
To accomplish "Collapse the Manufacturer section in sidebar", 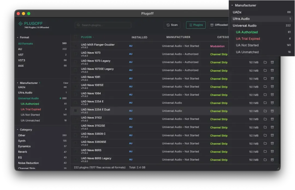I will pos(18,83).
